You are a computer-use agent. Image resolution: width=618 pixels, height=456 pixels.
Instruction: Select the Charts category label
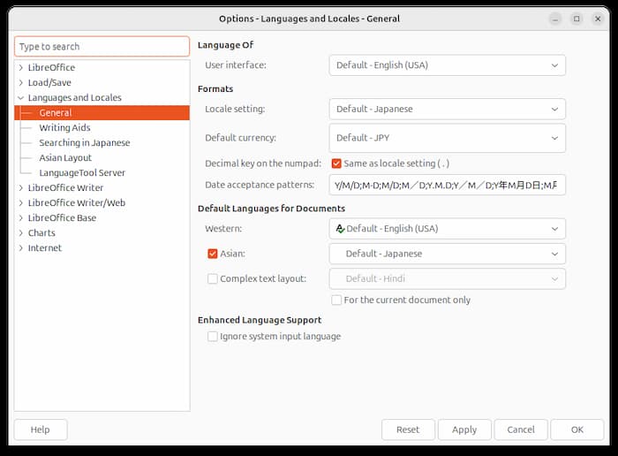coord(41,232)
